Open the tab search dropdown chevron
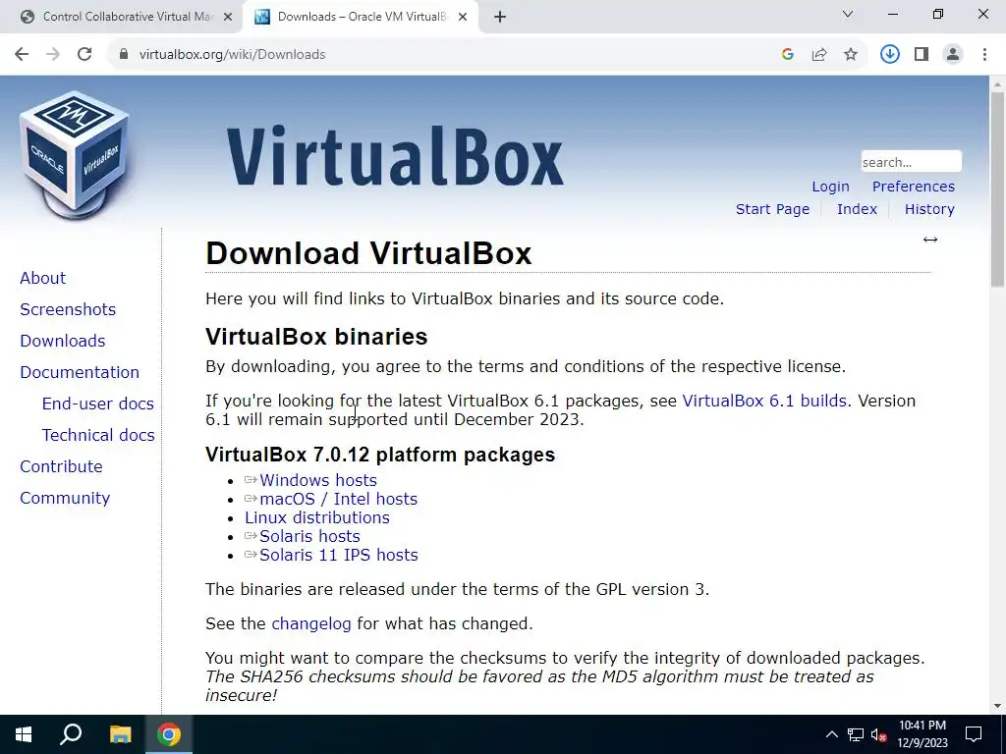Image resolution: width=1006 pixels, height=754 pixels. point(848,14)
